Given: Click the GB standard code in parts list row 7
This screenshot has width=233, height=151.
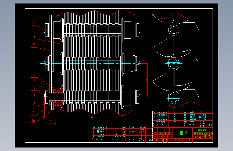Looking at the screenshot, I should [x=101, y=134].
